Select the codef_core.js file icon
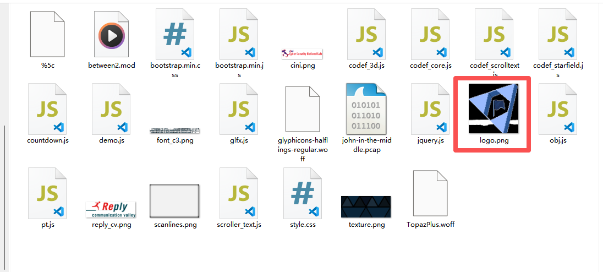The height and width of the screenshot is (272, 603). point(430,34)
